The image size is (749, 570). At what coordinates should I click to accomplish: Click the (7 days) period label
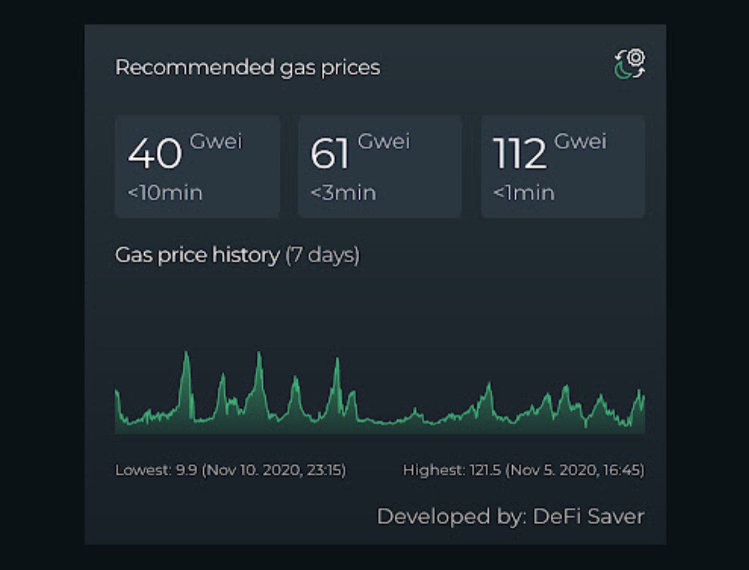click(323, 255)
